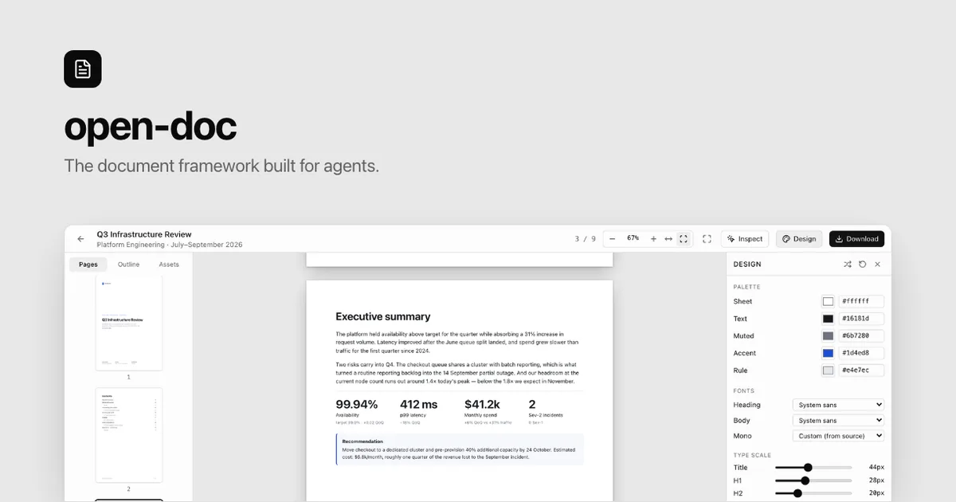The image size is (956, 502).
Task: Click the Text hex field #16181d
Action: coord(861,319)
